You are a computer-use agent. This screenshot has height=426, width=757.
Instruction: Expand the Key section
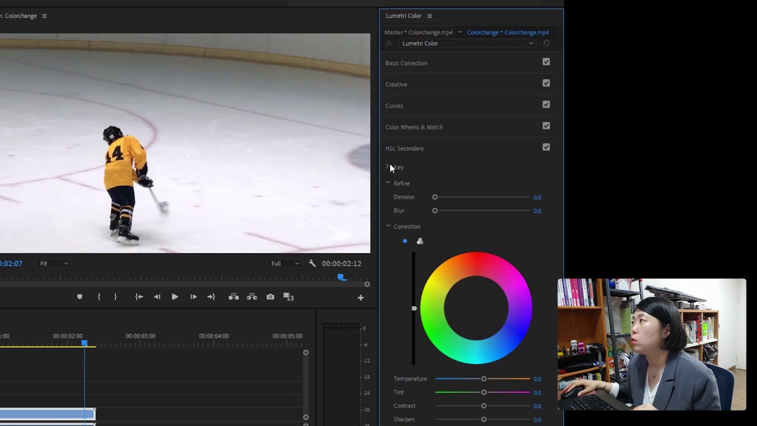[388, 167]
